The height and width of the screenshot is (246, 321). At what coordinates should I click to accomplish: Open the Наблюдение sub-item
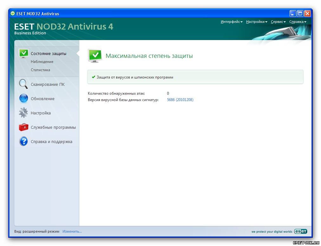click(42, 62)
